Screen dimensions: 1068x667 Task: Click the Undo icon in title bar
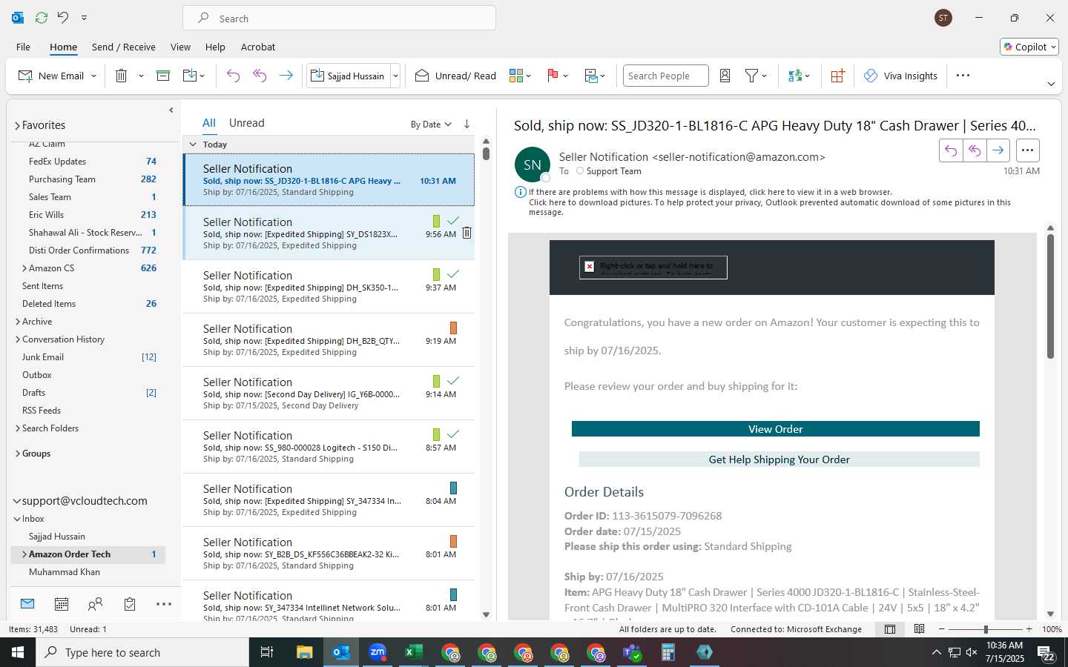tap(63, 18)
